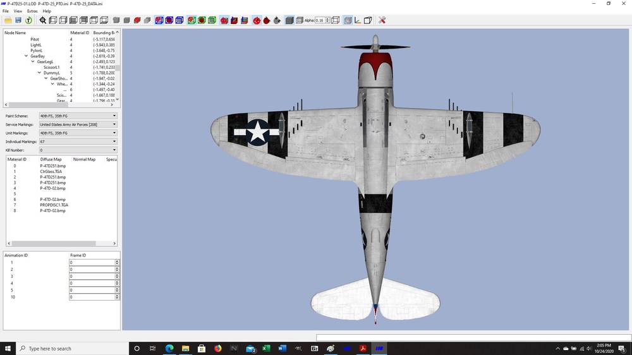The width and height of the screenshot is (632, 355).
Task: Click the red shape icon among gray shapes
Action: click(137, 20)
